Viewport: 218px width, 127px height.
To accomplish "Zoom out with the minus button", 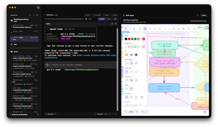I will pos(125,112).
